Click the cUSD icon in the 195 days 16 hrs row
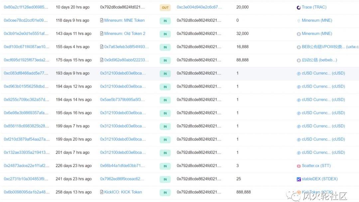The image size is (359, 202). click(x=299, y=113)
